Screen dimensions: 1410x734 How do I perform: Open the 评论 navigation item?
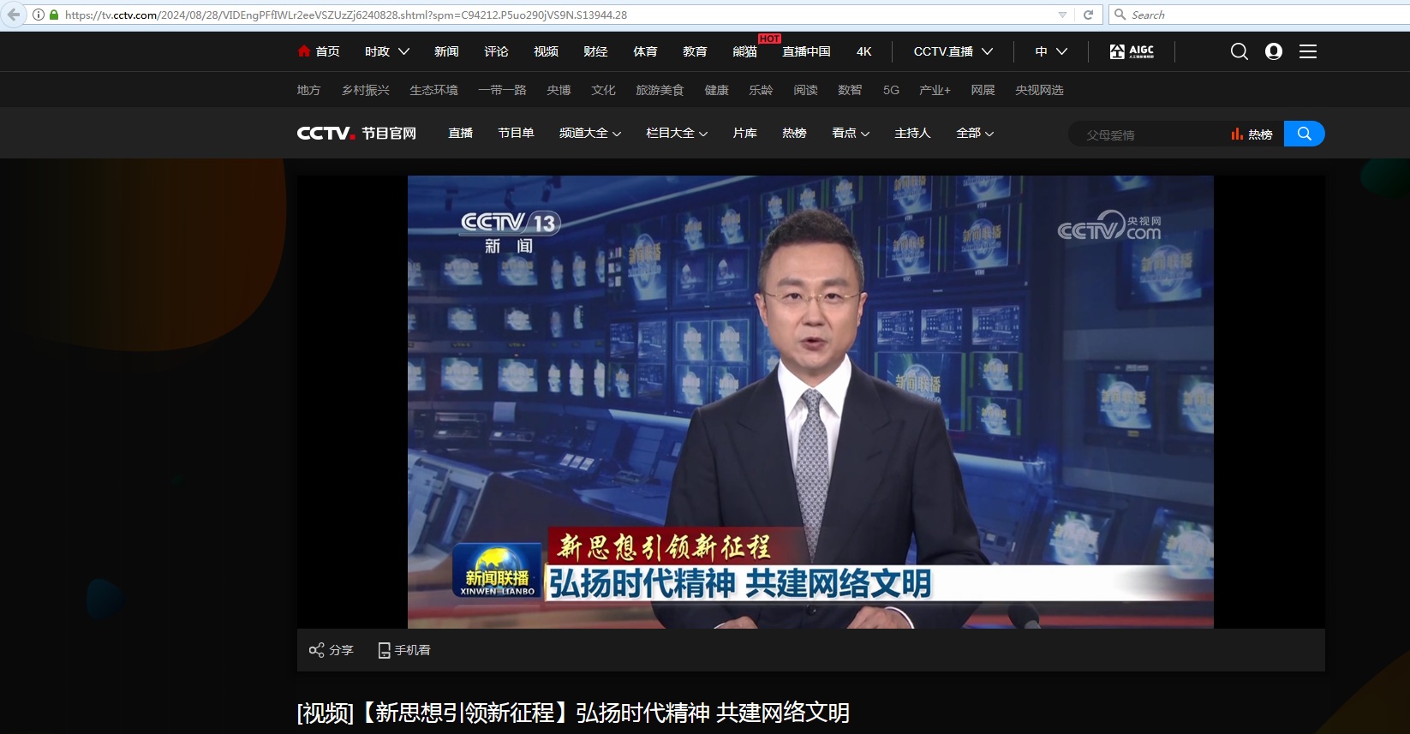[x=496, y=51]
